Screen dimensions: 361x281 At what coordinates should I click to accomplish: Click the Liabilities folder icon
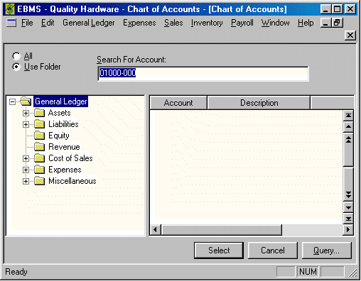(39, 124)
